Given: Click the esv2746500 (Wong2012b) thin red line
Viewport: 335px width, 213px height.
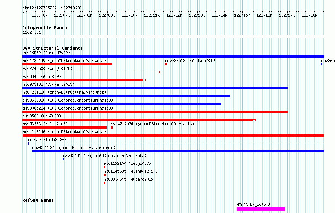Looking at the screenshot, I should tap(91, 72).
